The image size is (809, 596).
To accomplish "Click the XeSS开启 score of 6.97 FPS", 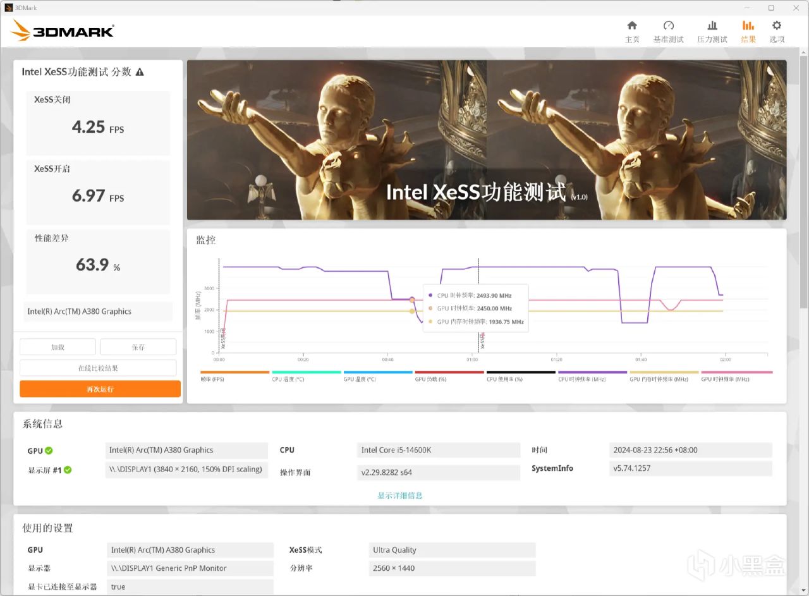I will point(98,196).
